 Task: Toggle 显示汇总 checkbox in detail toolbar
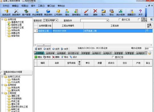pyautogui.click(x=113, y=57)
